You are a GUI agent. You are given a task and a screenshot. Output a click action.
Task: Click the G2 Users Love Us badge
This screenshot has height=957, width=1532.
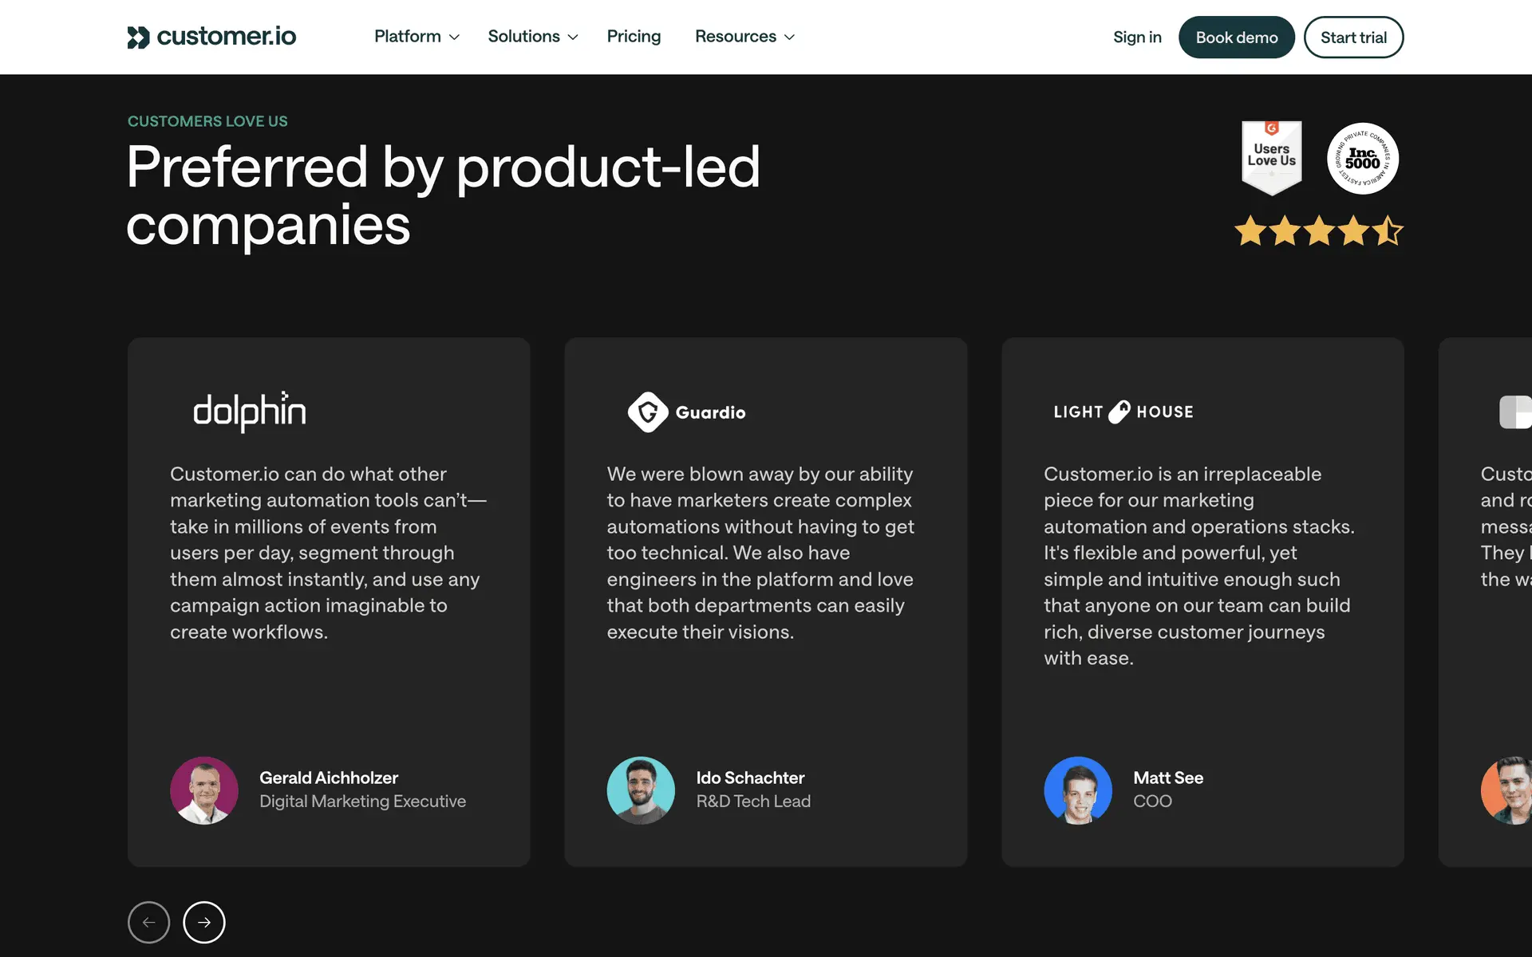[1271, 157]
